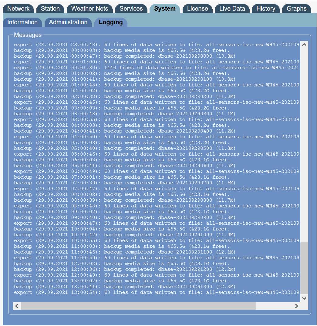Image resolution: width=317 pixels, height=326 pixels.
Task: Click the horizontal scrollbar thumb
Action: point(138,306)
